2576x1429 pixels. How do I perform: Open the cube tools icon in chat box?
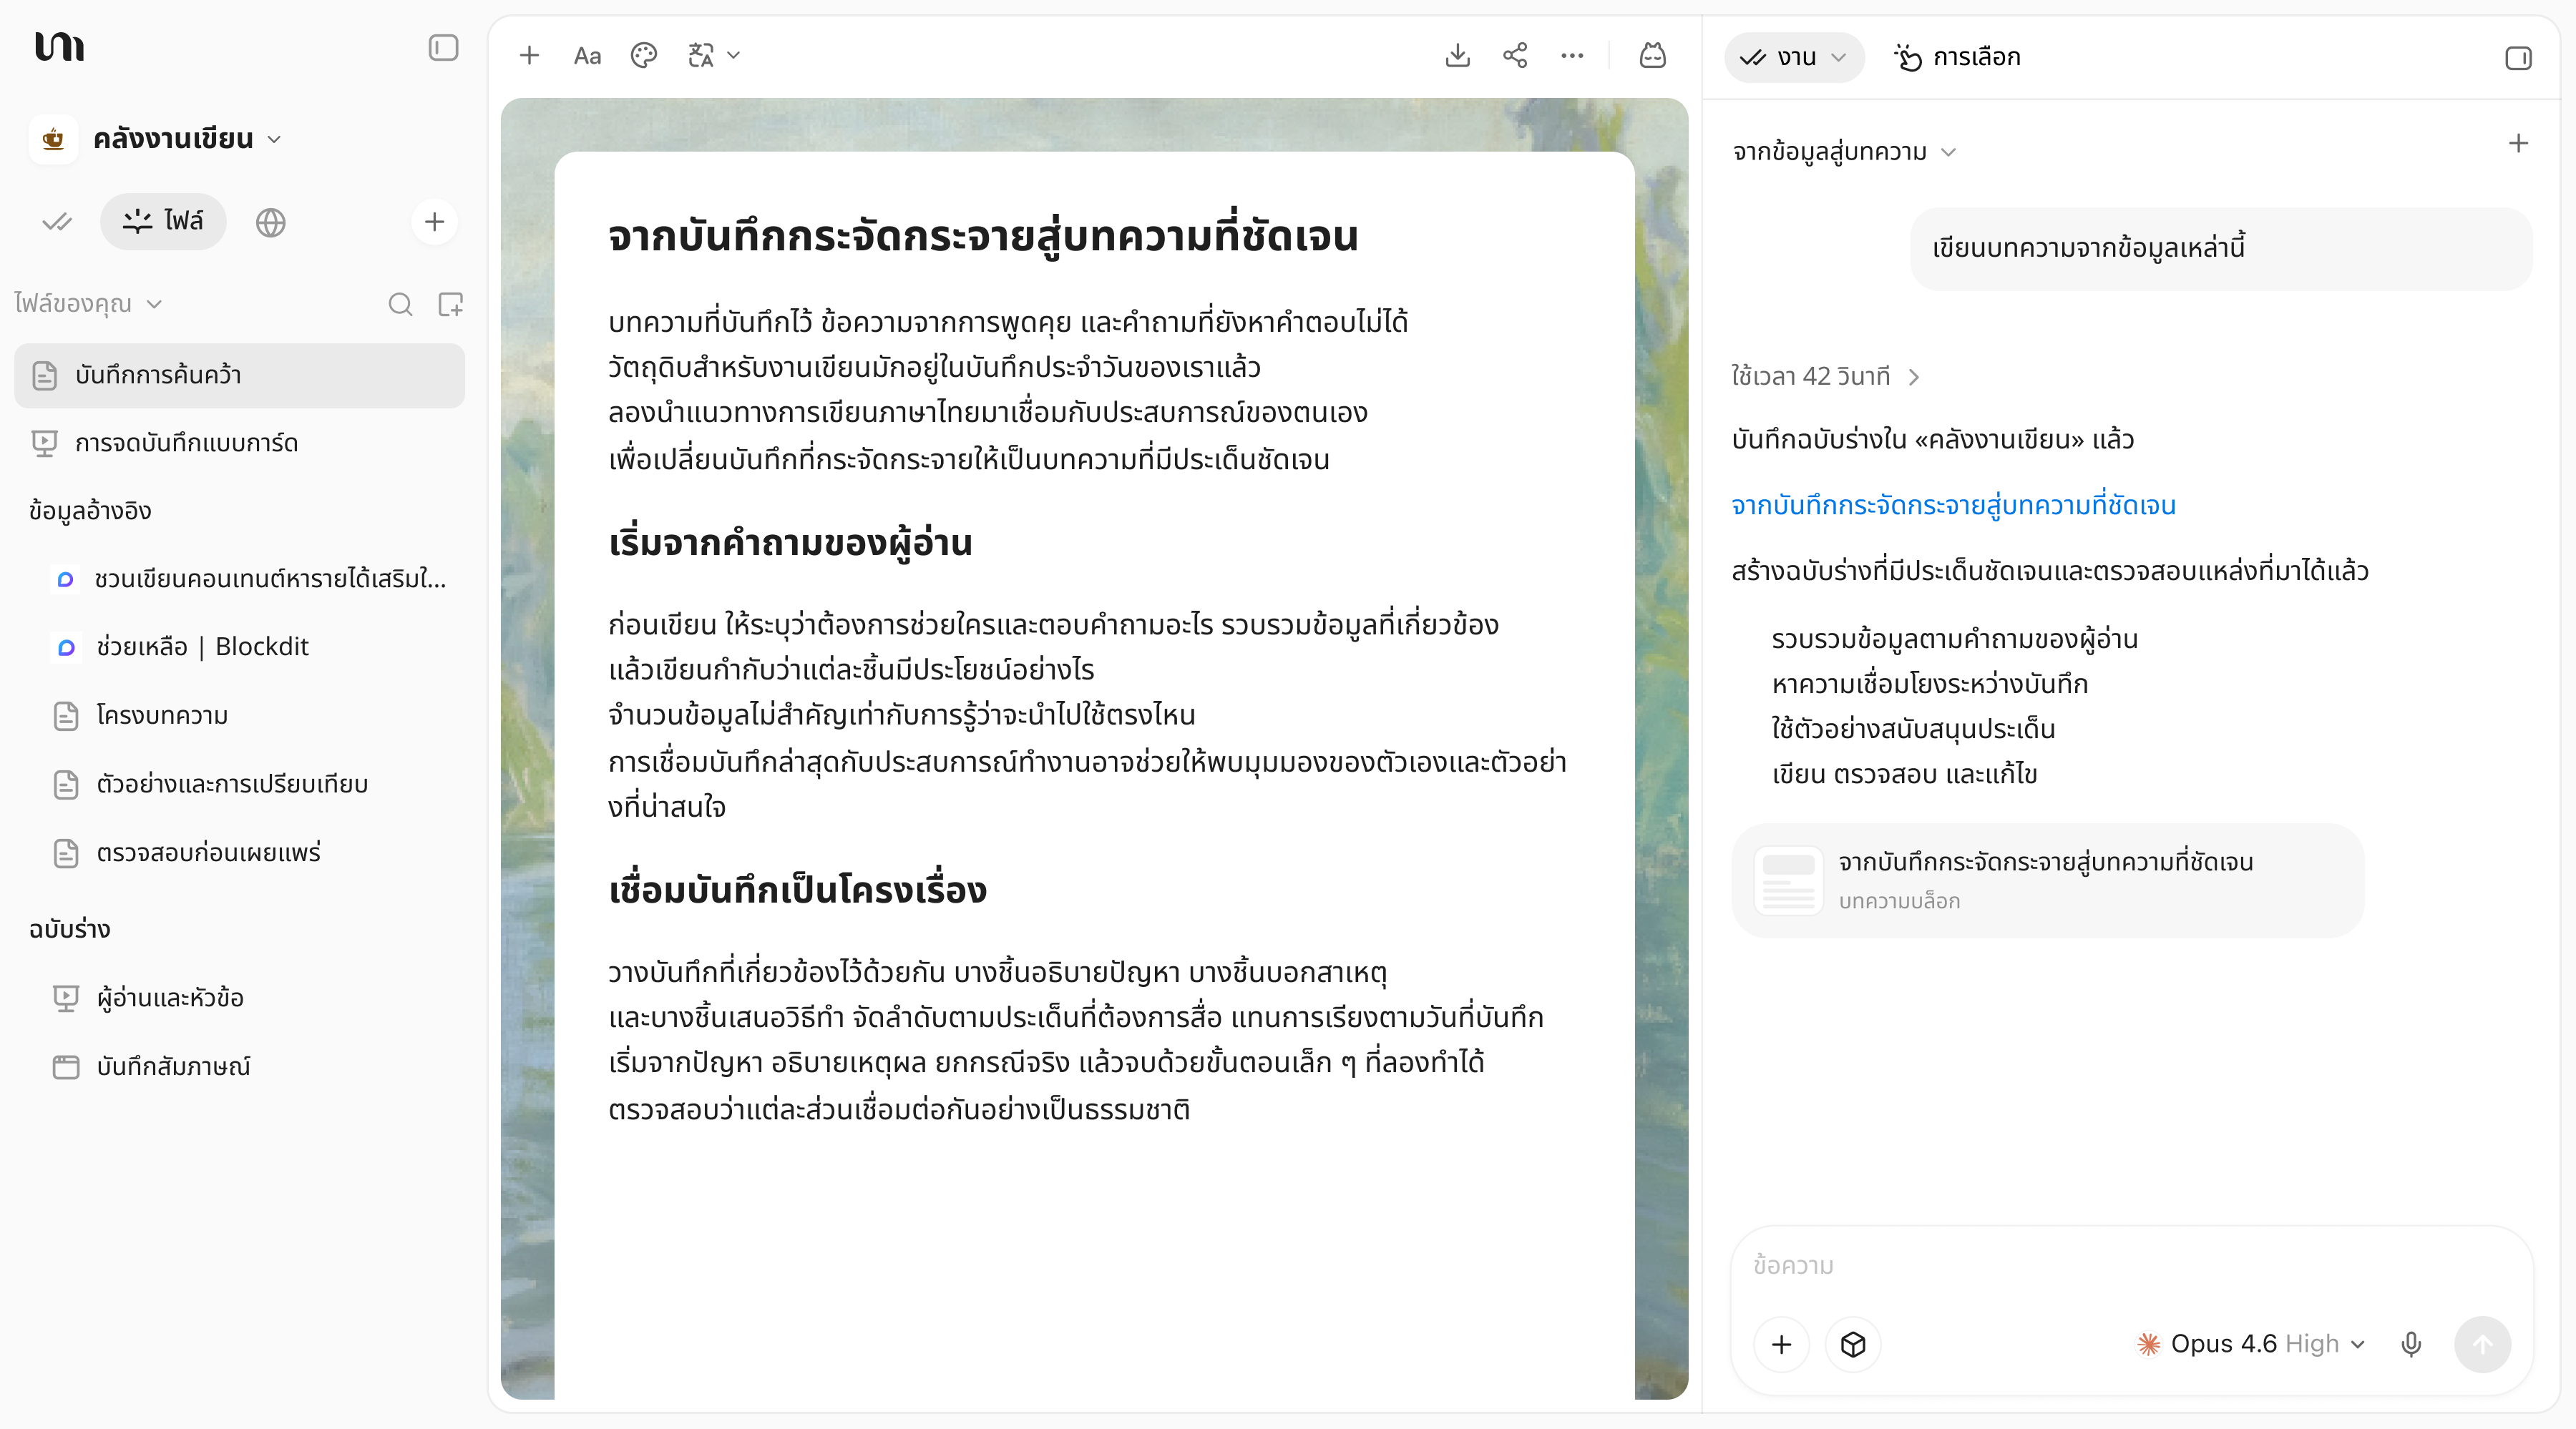[1853, 1345]
